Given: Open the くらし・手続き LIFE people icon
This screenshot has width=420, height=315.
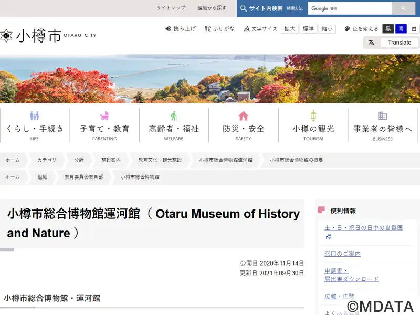Looking at the screenshot, I should click(x=35, y=115).
